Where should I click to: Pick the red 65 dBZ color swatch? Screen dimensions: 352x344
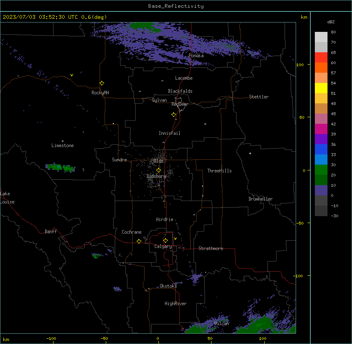(x=321, y=58)
